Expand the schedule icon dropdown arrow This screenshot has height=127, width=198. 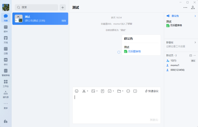[113, 91]
